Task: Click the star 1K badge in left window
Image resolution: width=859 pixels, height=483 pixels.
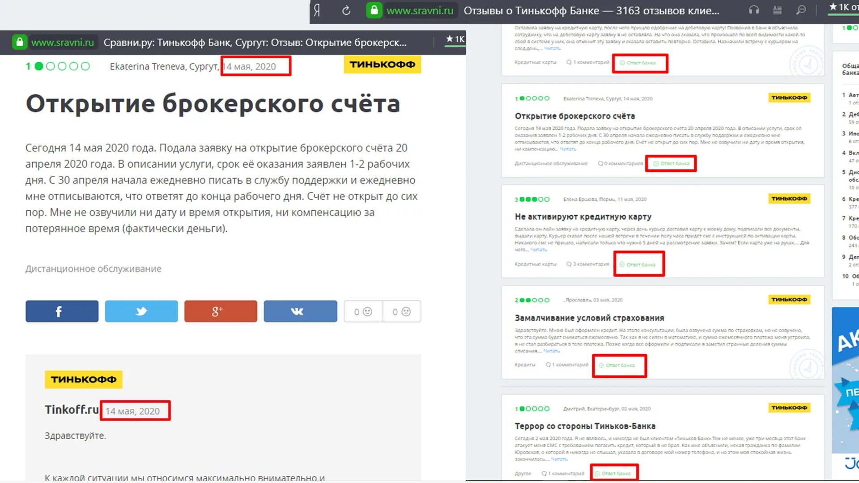Action: click(455, 39)
